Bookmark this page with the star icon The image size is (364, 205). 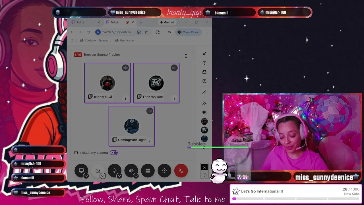[x=146, y=32]
